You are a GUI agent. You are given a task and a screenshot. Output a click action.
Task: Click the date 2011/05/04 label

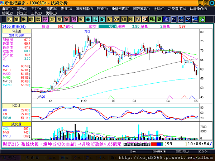16,35
